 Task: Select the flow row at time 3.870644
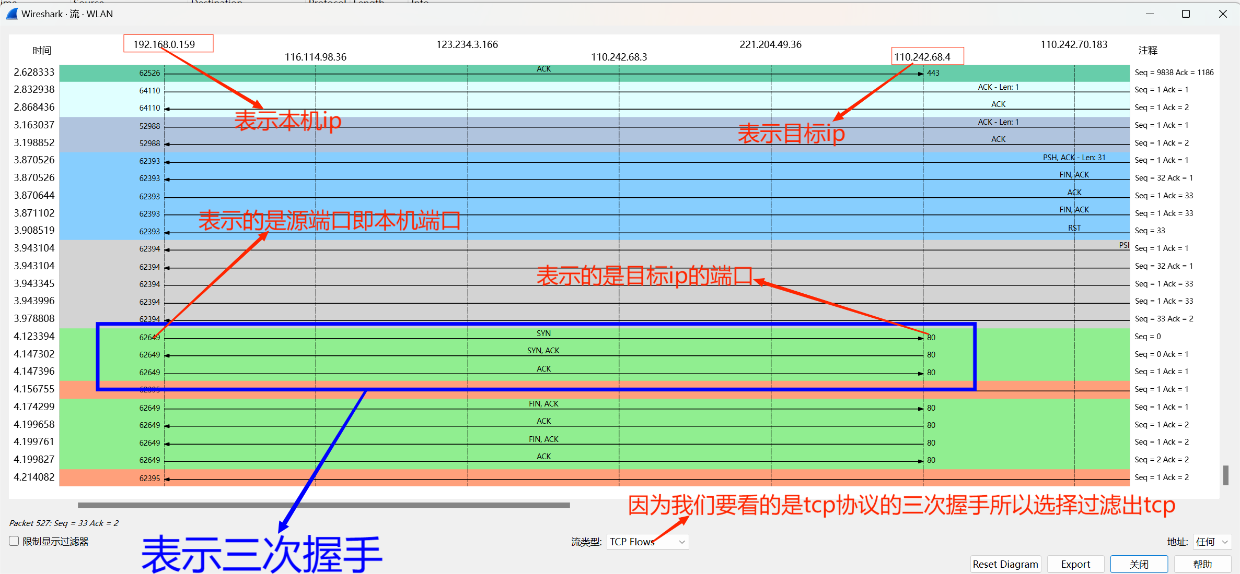pos(594,196)
